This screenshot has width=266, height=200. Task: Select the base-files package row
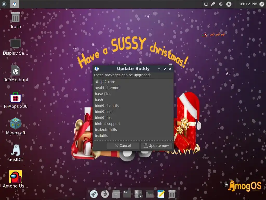(133, 94)
